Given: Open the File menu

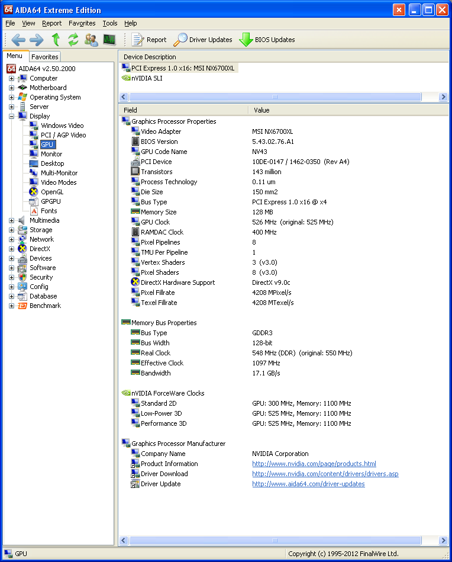Looking at the screenshot, I should pos(10,23).
